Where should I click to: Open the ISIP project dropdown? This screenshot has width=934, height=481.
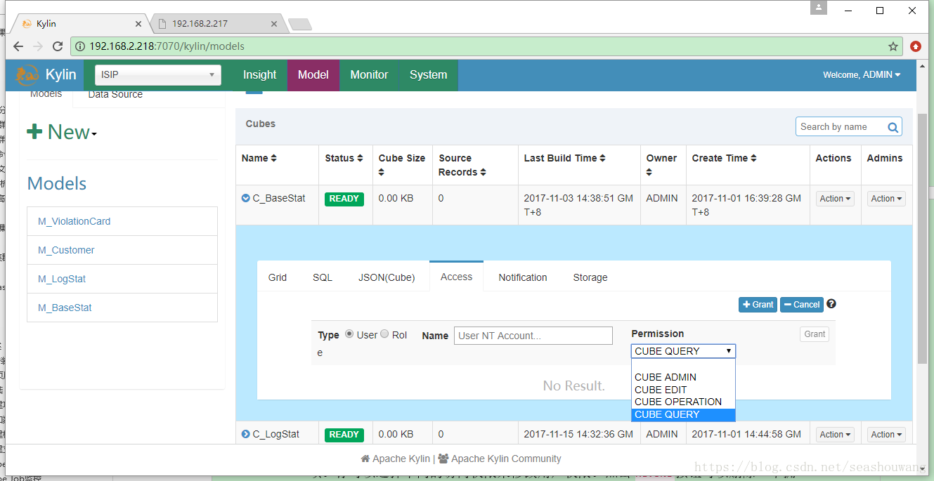(x=158, y=75)
